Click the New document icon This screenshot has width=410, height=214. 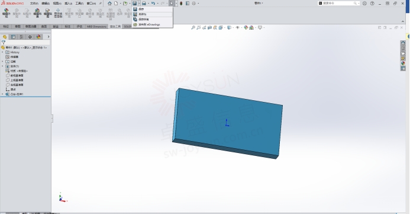(116, 4)
